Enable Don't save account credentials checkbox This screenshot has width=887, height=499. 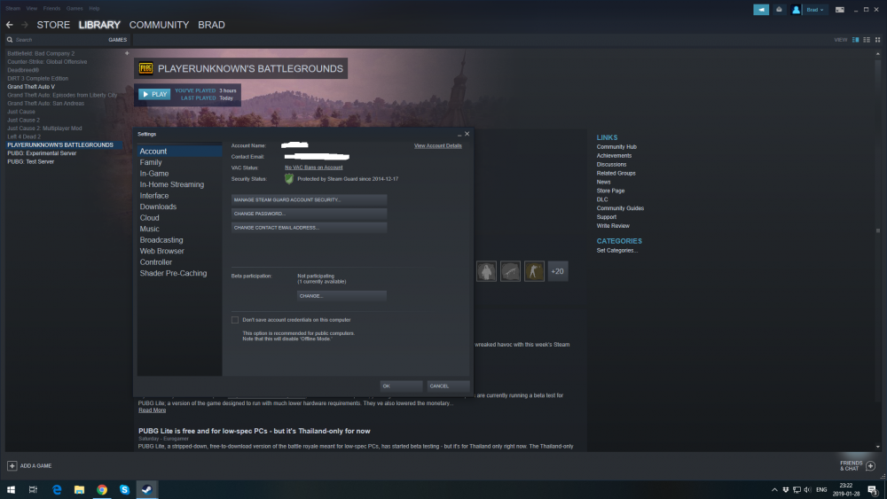tap(235, 320)
